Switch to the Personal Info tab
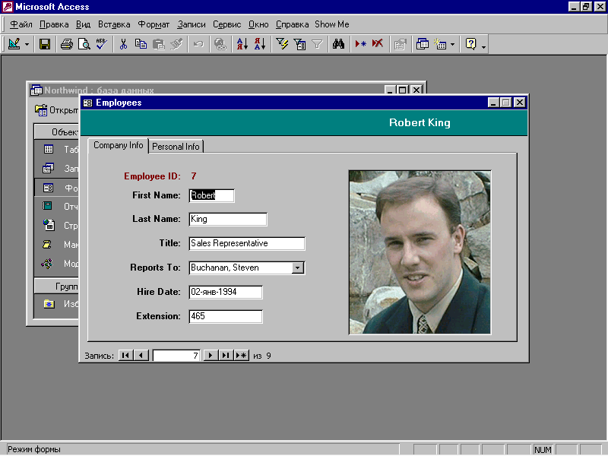Image resolution: width=608 pixels, height=456 pixels. pos(176,147)
